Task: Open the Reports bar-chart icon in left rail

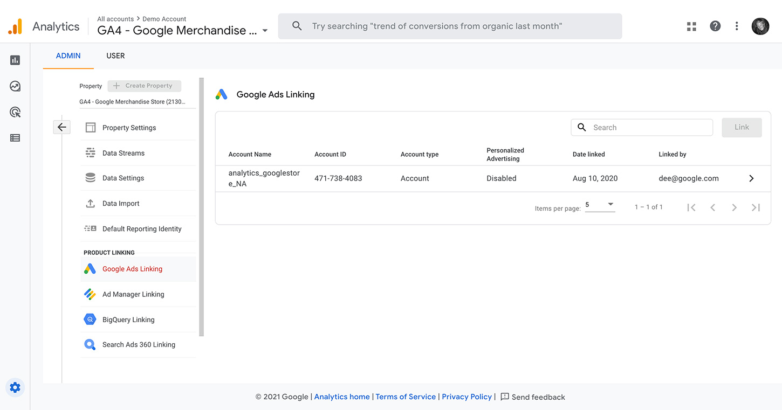Action: 15,60
